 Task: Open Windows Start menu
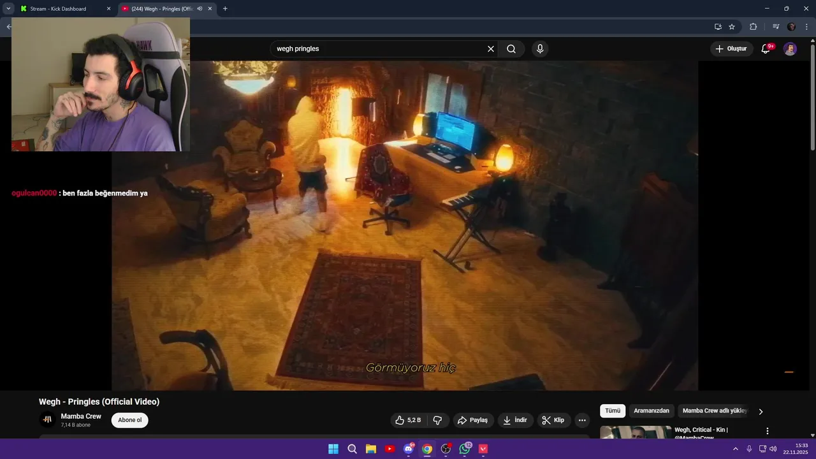click(333, 449)
